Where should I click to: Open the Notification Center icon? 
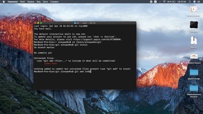coord(199,2)
